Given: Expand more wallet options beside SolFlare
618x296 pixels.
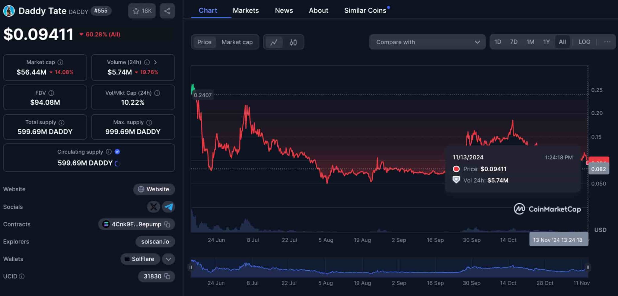Looking at the screenshot, I should tap(168, 259).
